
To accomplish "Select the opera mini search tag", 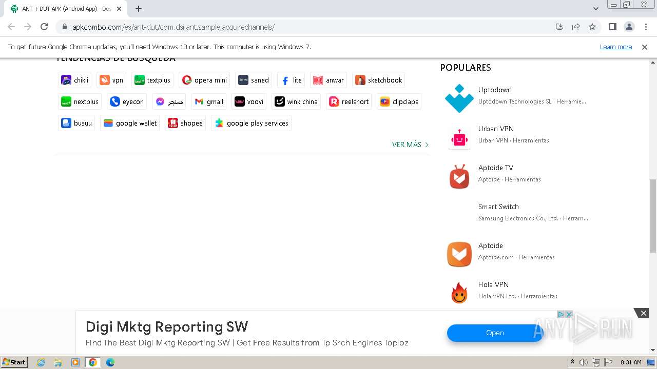I will (x=204, y=80).
